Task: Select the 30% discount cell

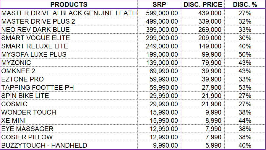Action: (x=245, y=38)
